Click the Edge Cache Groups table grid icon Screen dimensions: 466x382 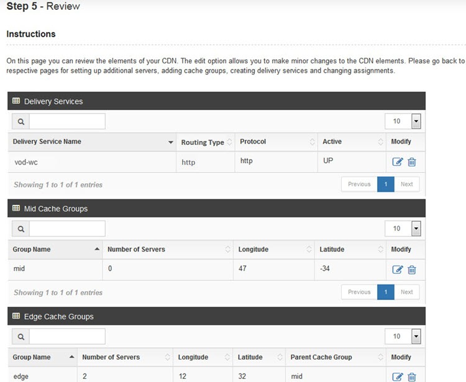coord(16,316)
